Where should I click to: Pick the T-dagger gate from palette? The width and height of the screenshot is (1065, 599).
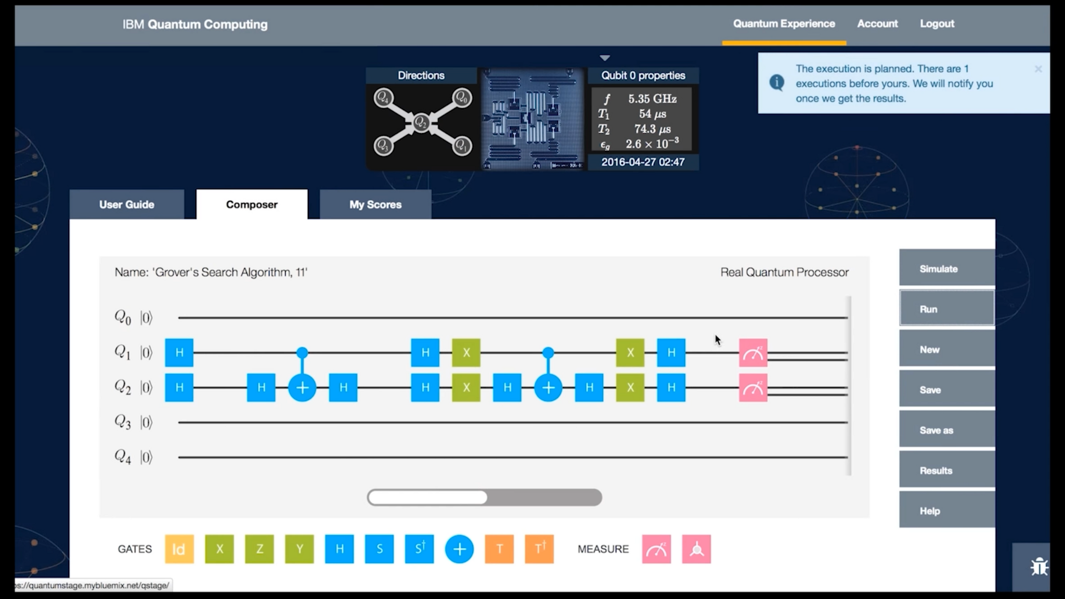point(539,549)
